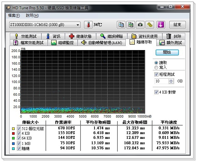Switch to the 磁碟監控 disk monitor tab
The height and width of the screenshot is (162, 197).
[x=63, y=42]
